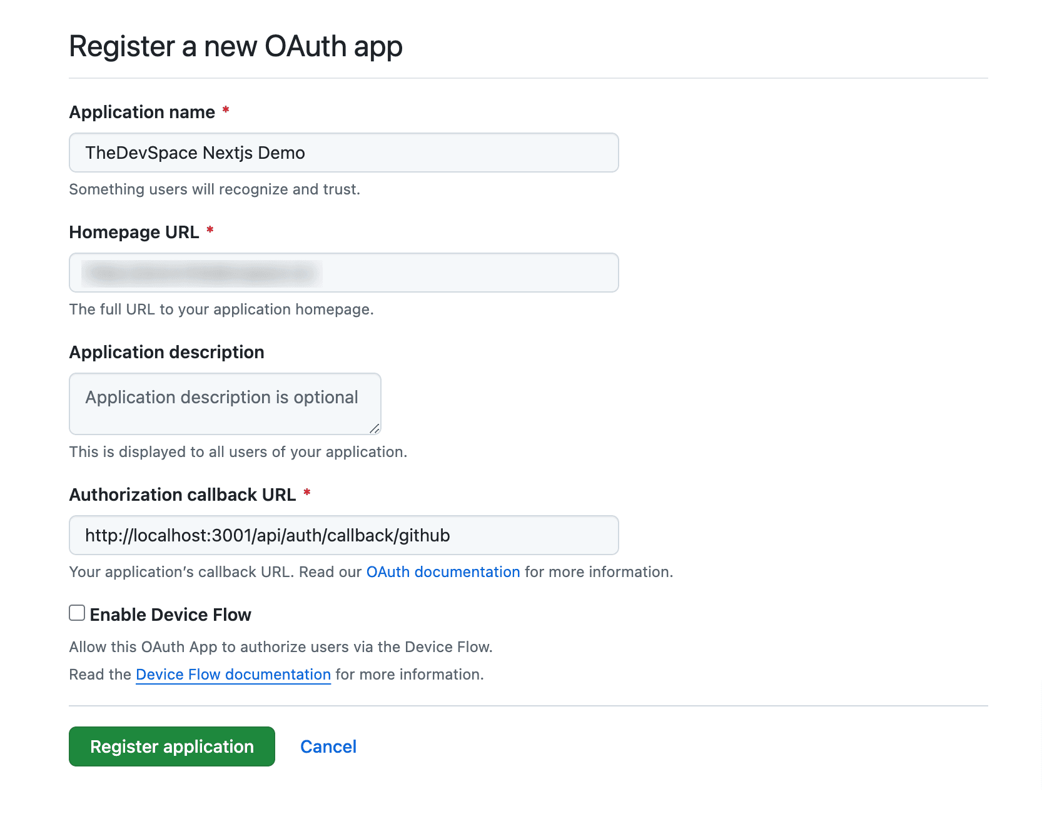
Task: Select the Homepage URL field
Action: coord(343,273)
